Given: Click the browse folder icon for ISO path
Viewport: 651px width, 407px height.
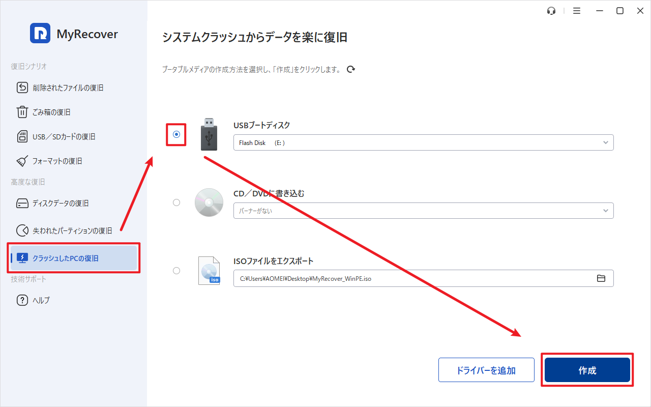Looking at the screenshot, I should click(601, 278).
